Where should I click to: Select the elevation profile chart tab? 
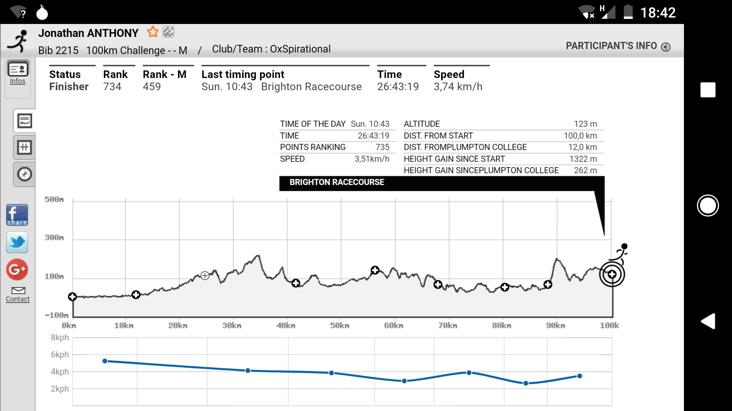(24, 121)
